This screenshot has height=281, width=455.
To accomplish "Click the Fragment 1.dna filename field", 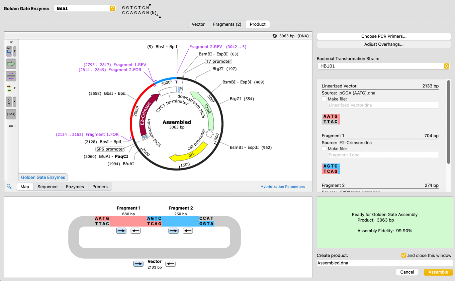I will pos(383,155).
